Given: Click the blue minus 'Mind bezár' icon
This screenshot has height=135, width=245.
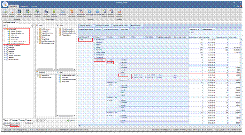Looking at the screenshot, I should pos(98,12).
